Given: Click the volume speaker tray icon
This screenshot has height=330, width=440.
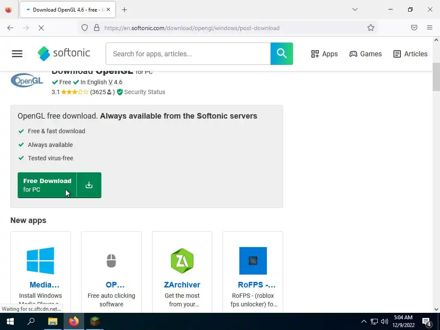Looking at the screenshot, I should (385, 321).
